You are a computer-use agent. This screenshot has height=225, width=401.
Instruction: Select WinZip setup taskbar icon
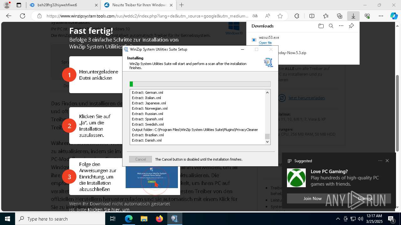(174, 219)
